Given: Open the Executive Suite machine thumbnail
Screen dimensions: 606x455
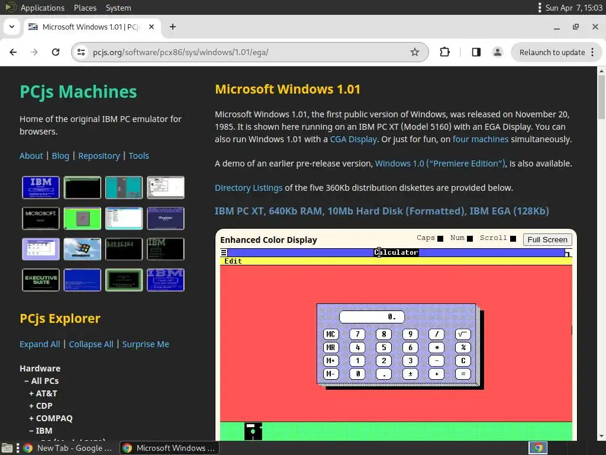Looking at the screenshot, I should pos(41,280).
